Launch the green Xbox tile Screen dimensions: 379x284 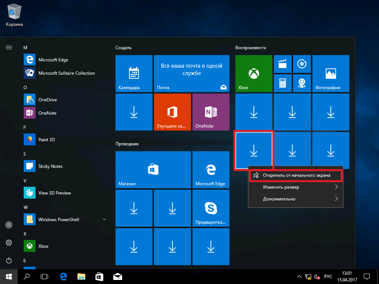pos(254,74)
